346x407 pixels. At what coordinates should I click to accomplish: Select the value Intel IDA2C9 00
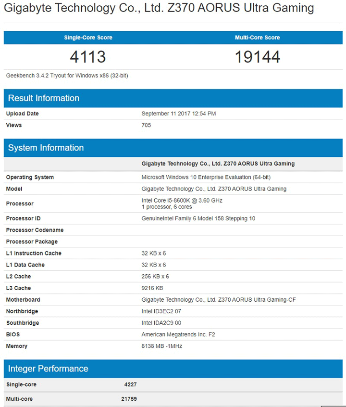161,323
